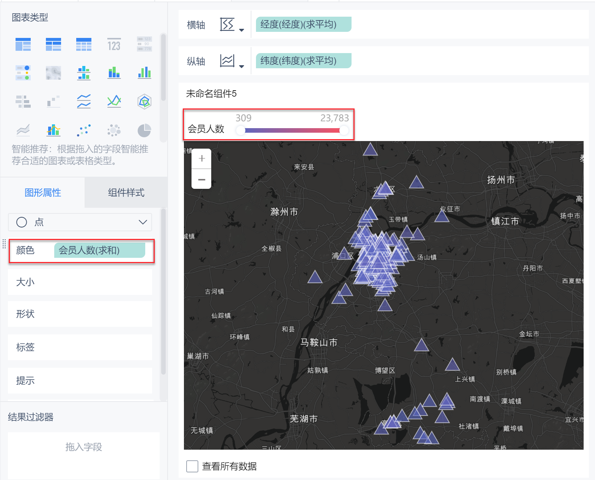Zoom in the map with plus button
This screenshot has width=595, height=480.
coord(202,158)
